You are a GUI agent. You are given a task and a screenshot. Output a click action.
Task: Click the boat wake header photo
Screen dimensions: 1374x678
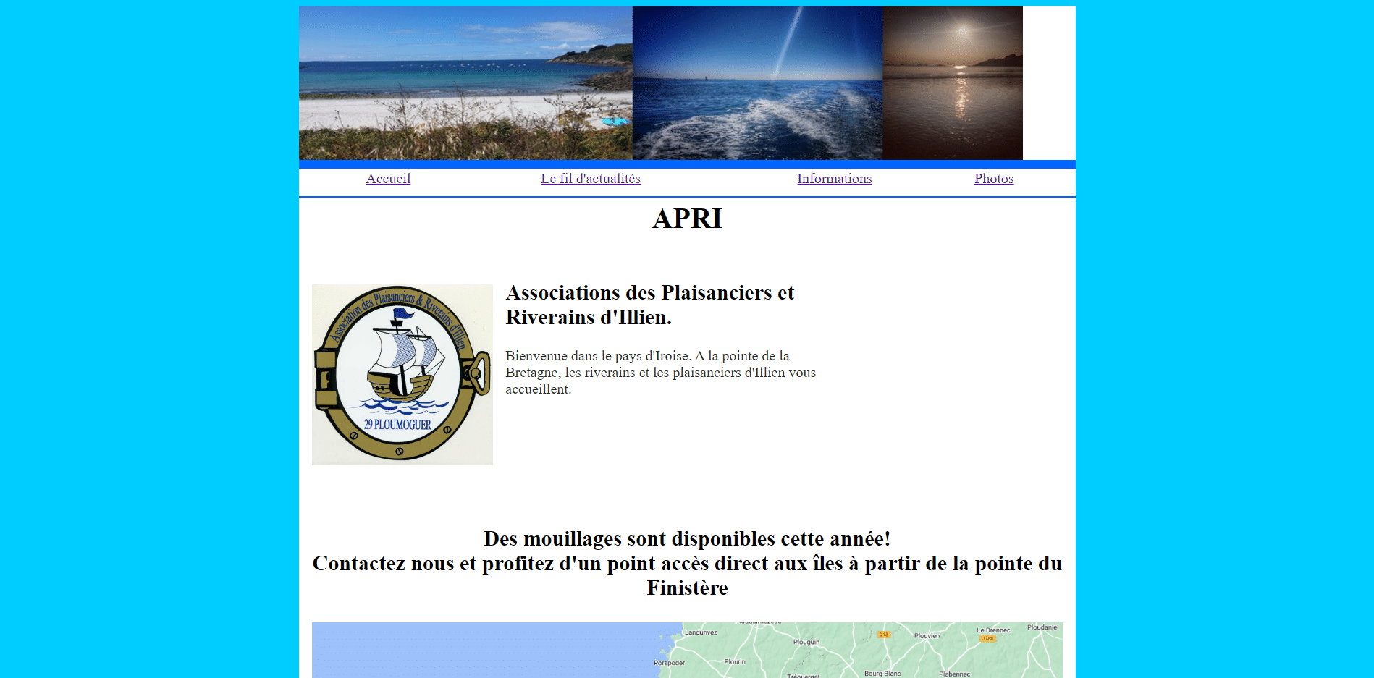click(x=756, y=82)
